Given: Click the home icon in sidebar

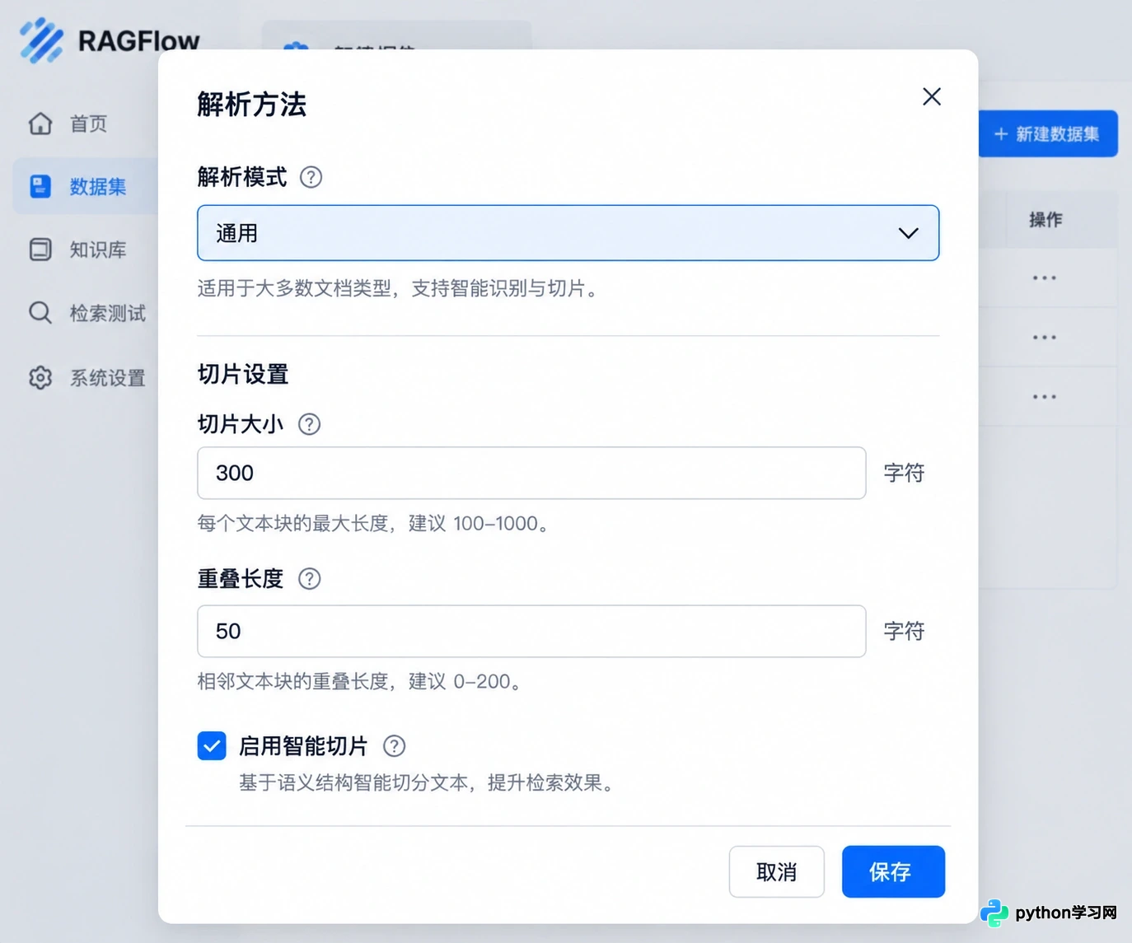Looking at the screenshot, I should coord(40,124).
